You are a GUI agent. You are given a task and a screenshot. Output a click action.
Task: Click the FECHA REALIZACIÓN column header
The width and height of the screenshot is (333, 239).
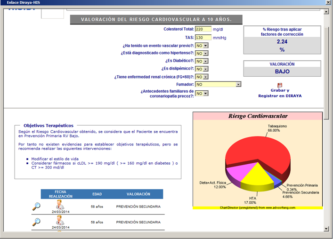coord(61,194)
